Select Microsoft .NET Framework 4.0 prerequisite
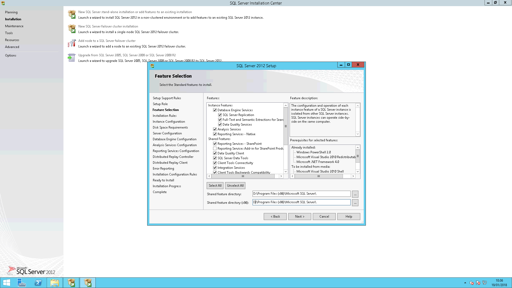This screenshot has width=512, height=288. tap(318, 162)
